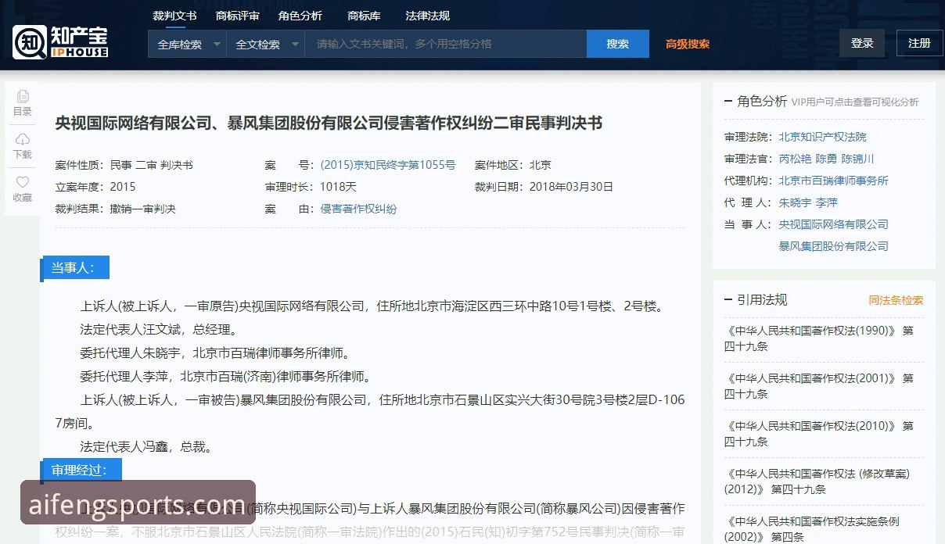Click the 当事人 section header
Viewport: 945px width, 544px height.
pos(74,267)
